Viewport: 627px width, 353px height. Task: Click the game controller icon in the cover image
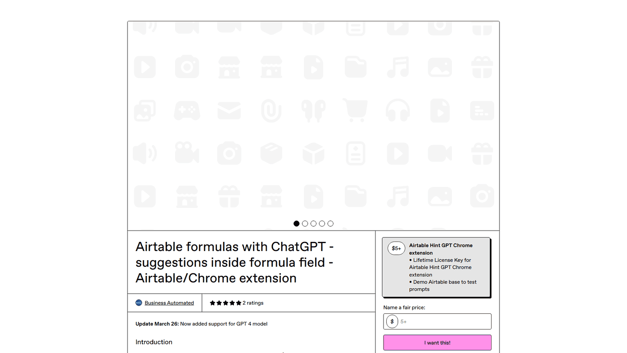coord(187,110)
